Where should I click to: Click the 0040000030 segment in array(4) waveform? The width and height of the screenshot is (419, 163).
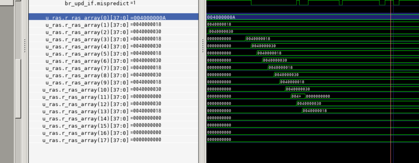pyautogui.click(x=264, y=46)
